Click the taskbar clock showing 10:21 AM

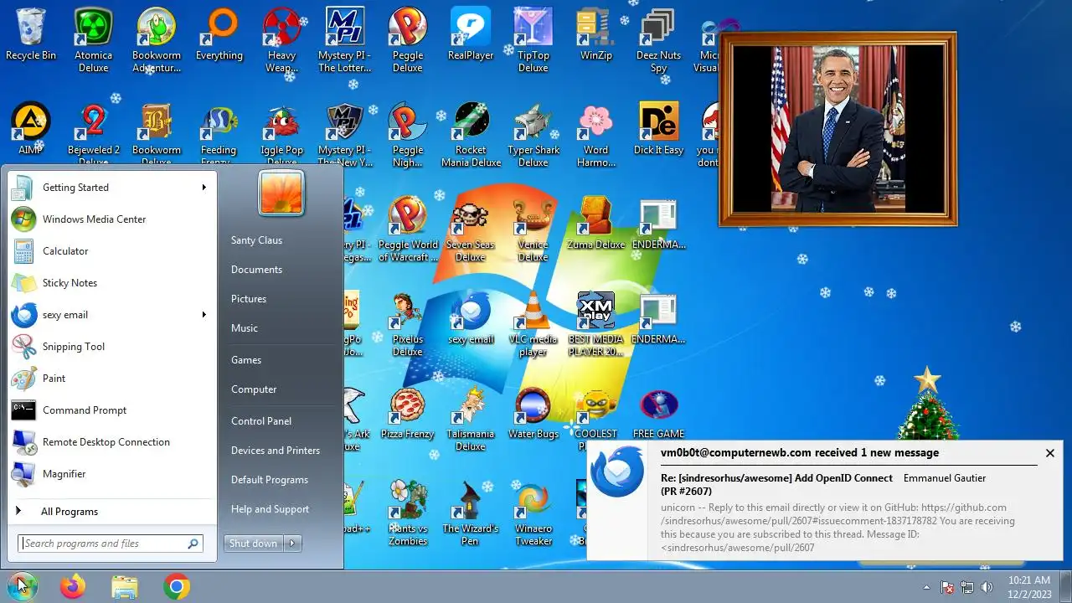(1029, 587)
